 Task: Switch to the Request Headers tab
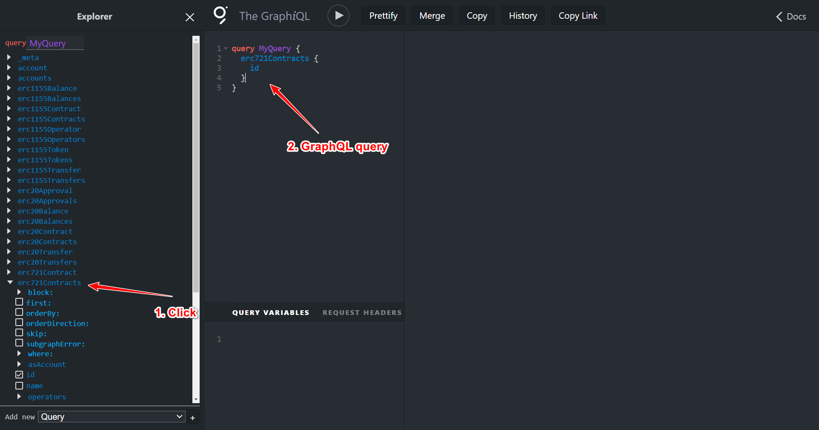(x=362, y=312)
